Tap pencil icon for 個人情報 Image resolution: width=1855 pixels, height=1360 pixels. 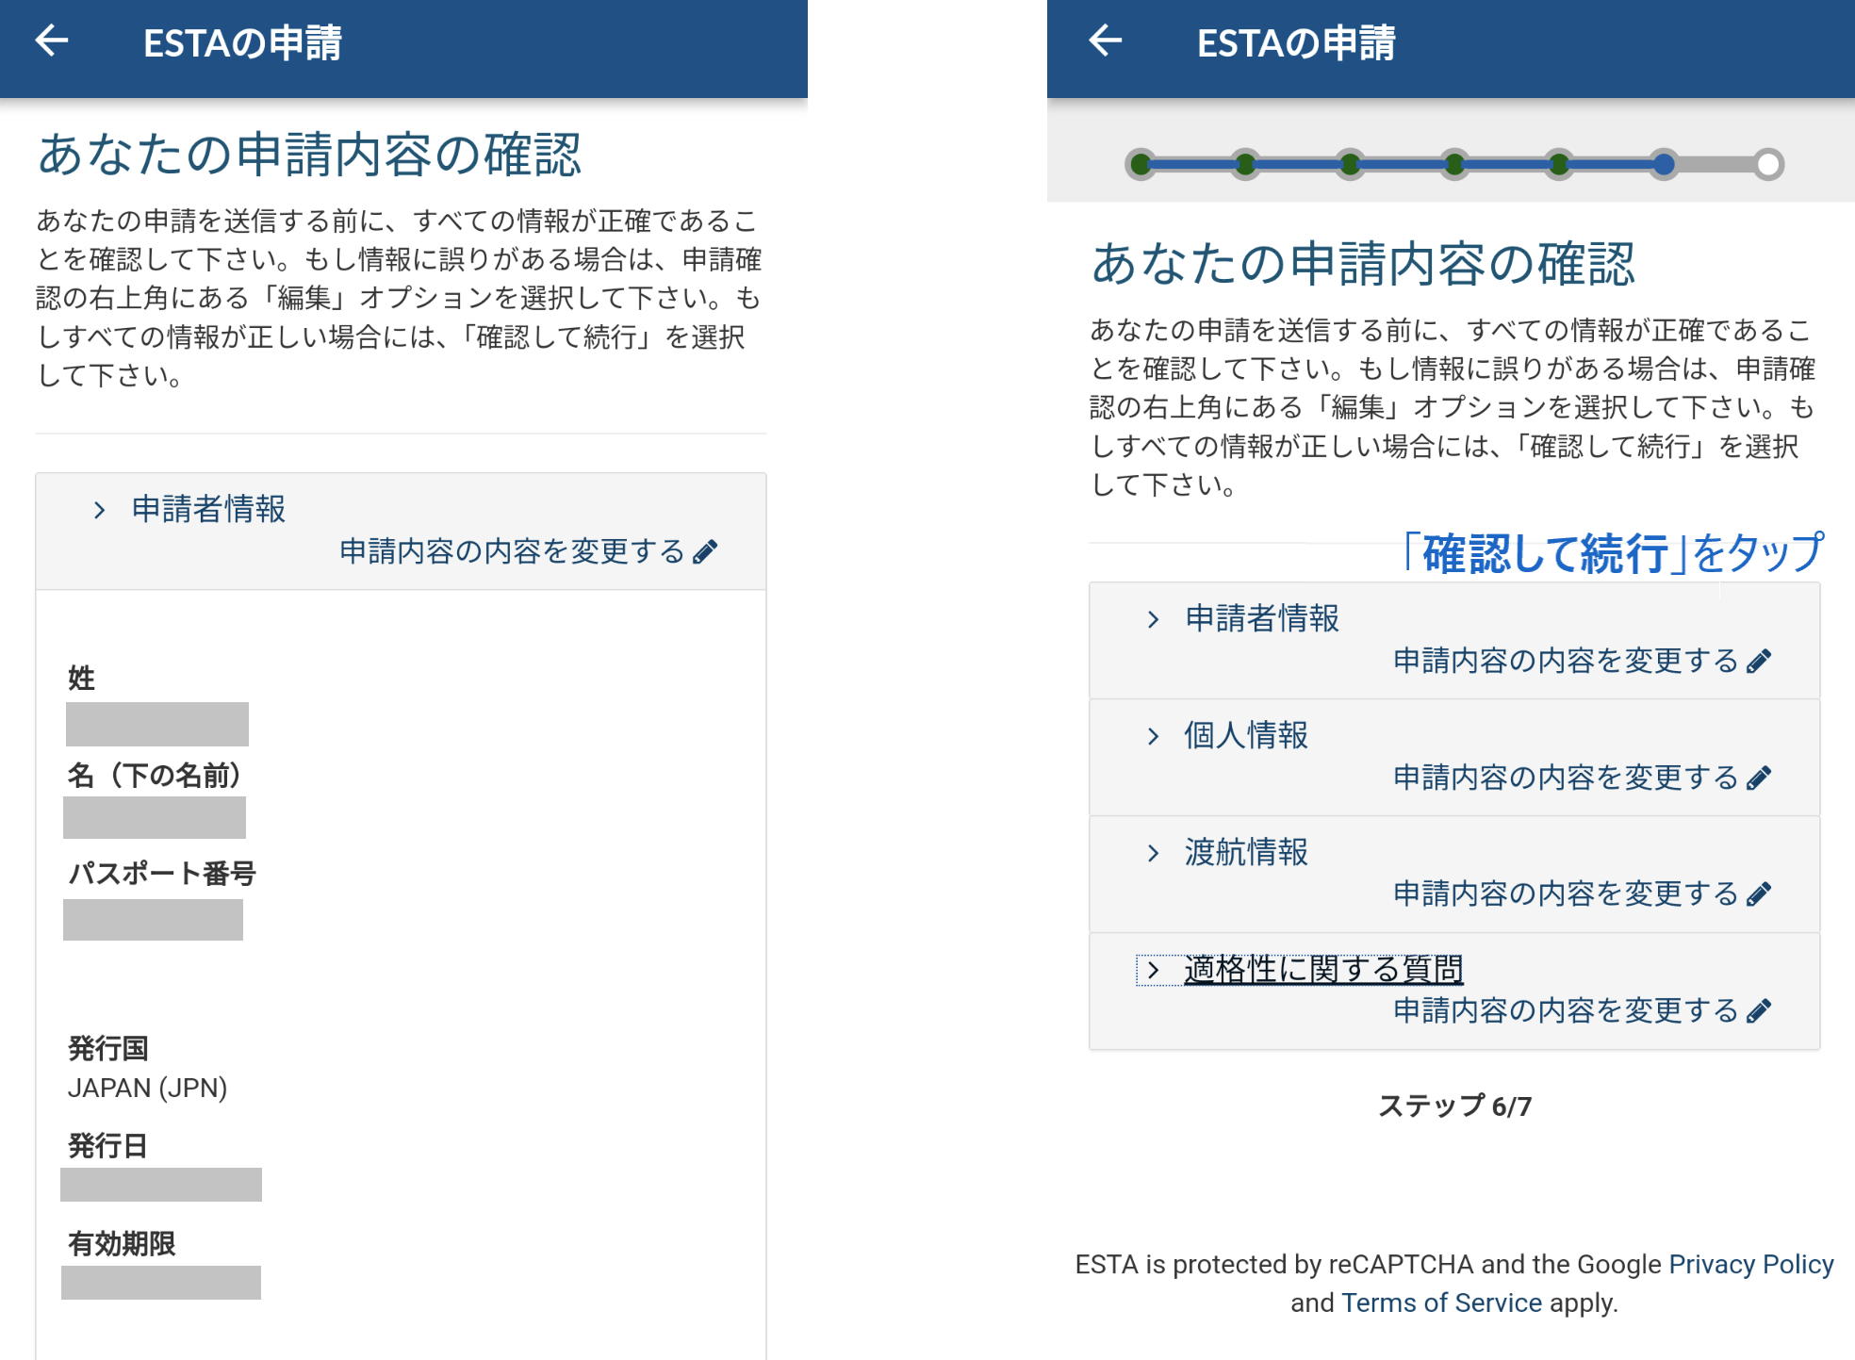pos(1759,778)
